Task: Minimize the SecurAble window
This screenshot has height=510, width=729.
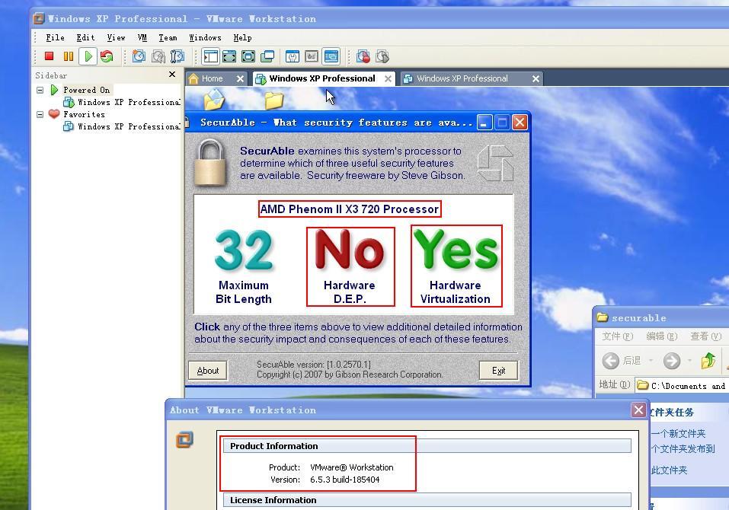Action: [x=484, y=123]
